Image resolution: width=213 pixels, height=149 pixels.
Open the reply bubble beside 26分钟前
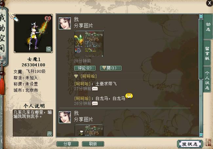click(95, 104)
